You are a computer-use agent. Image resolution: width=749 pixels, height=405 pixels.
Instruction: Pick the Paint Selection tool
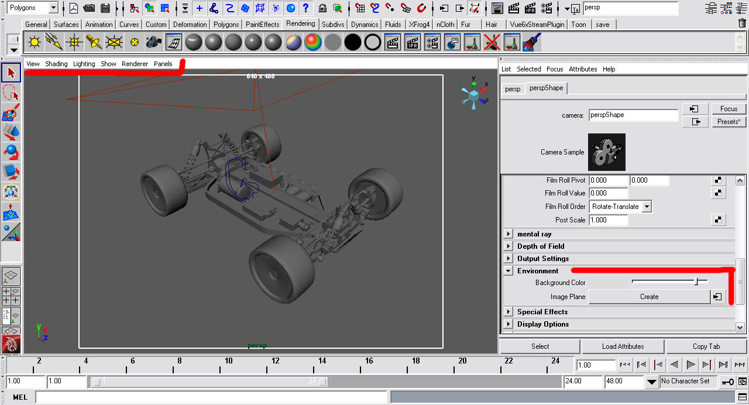[x=11, y=112]
